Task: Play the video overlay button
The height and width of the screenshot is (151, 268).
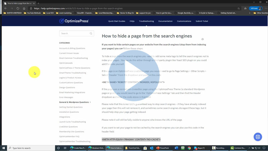Action: (134, 75)
